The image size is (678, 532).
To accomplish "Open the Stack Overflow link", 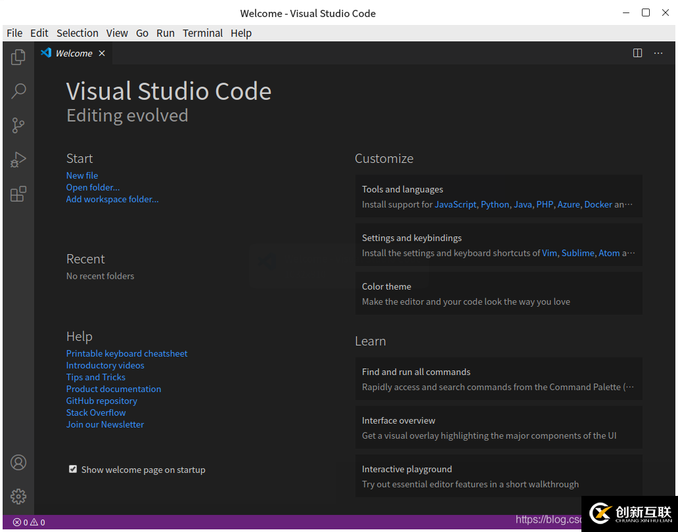I will pyautogui.click(x=96, y=412).
